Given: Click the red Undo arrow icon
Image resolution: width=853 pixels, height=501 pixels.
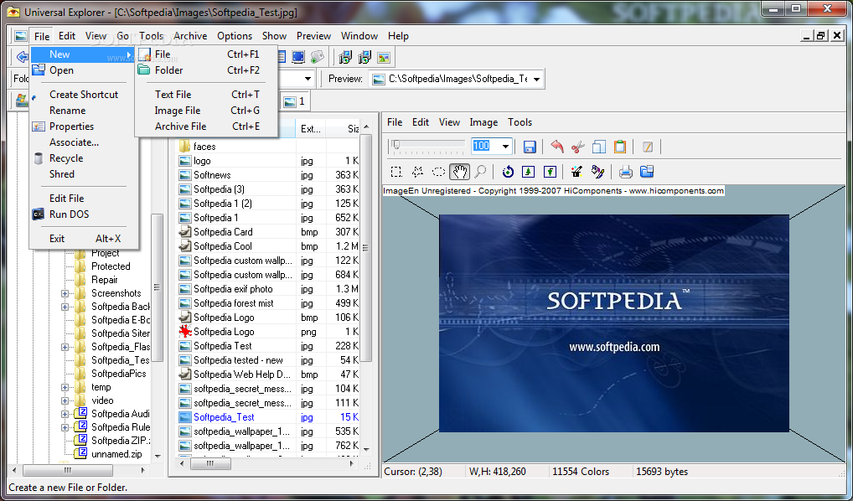Looking at the screenshot, I should 557,147.
